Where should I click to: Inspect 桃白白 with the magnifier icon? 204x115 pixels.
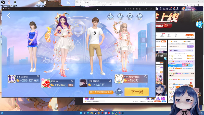pyautogui.click(x=110, y=81)
